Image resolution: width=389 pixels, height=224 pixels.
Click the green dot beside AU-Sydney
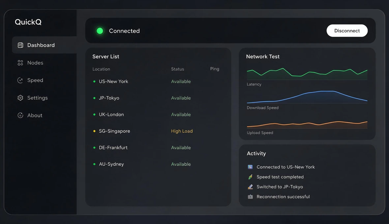click(94, 164)
